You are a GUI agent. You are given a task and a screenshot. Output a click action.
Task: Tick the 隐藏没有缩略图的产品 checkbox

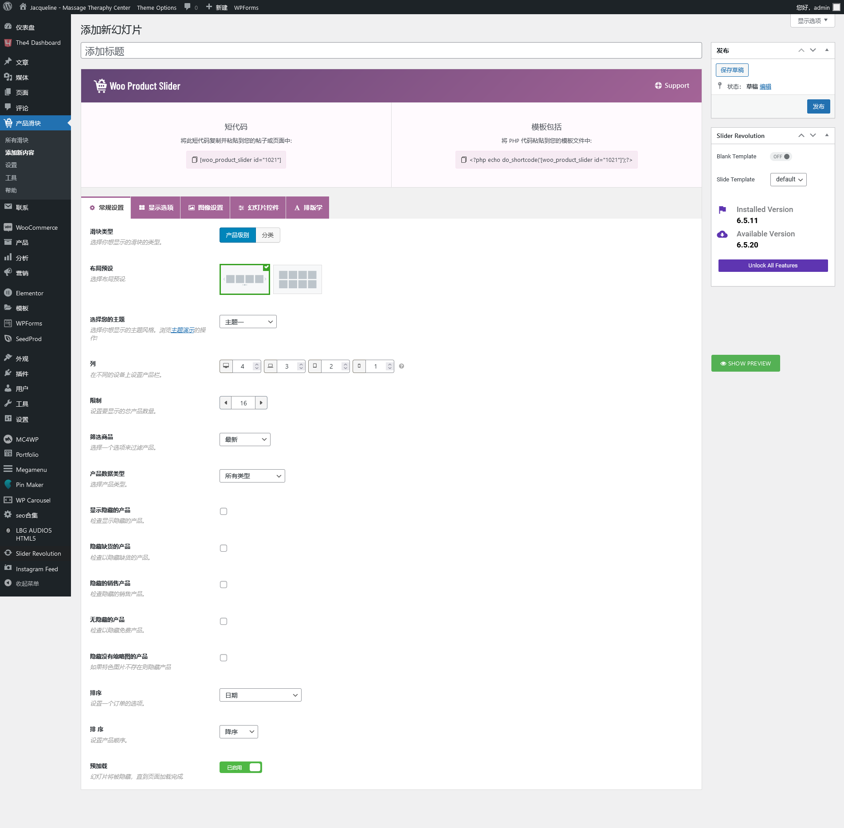tap(224, 658)
